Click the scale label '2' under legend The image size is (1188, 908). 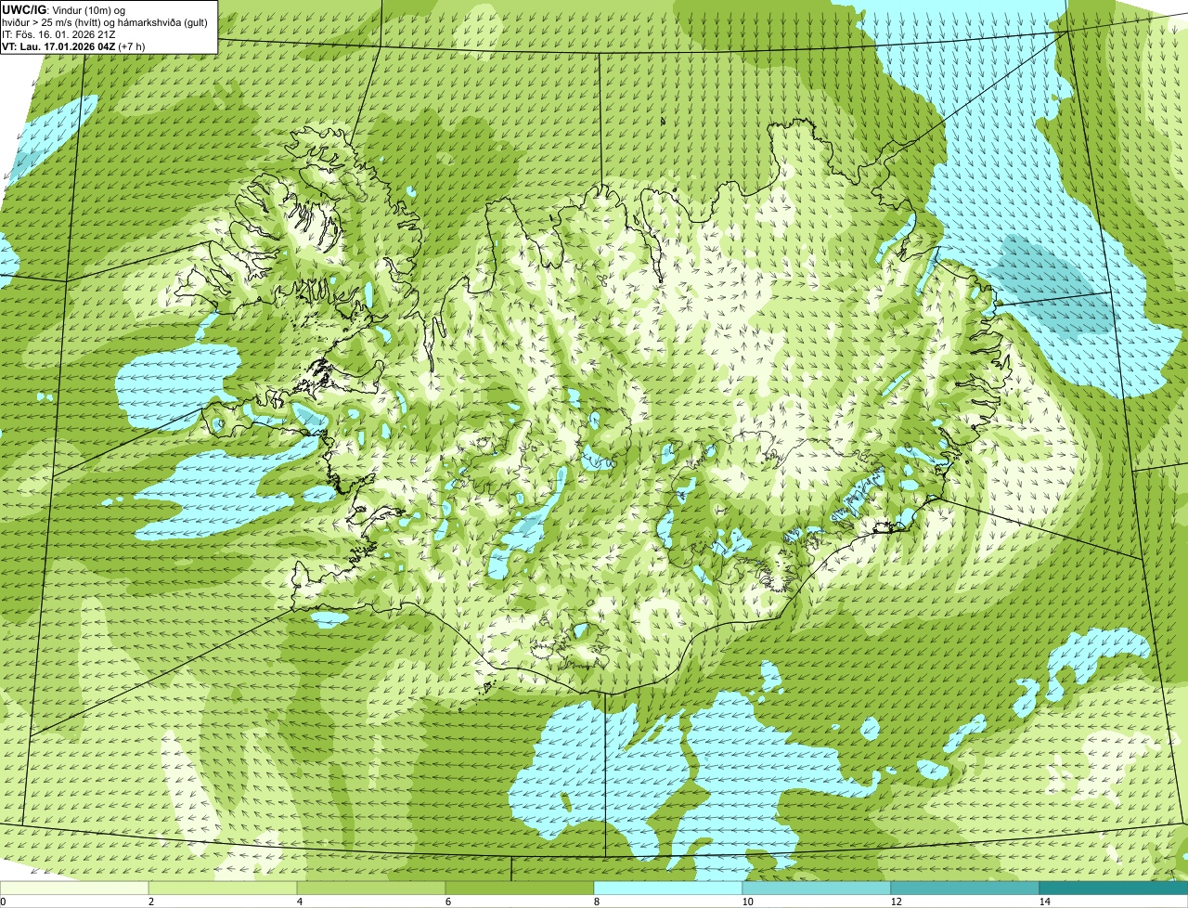coord(151,902)
